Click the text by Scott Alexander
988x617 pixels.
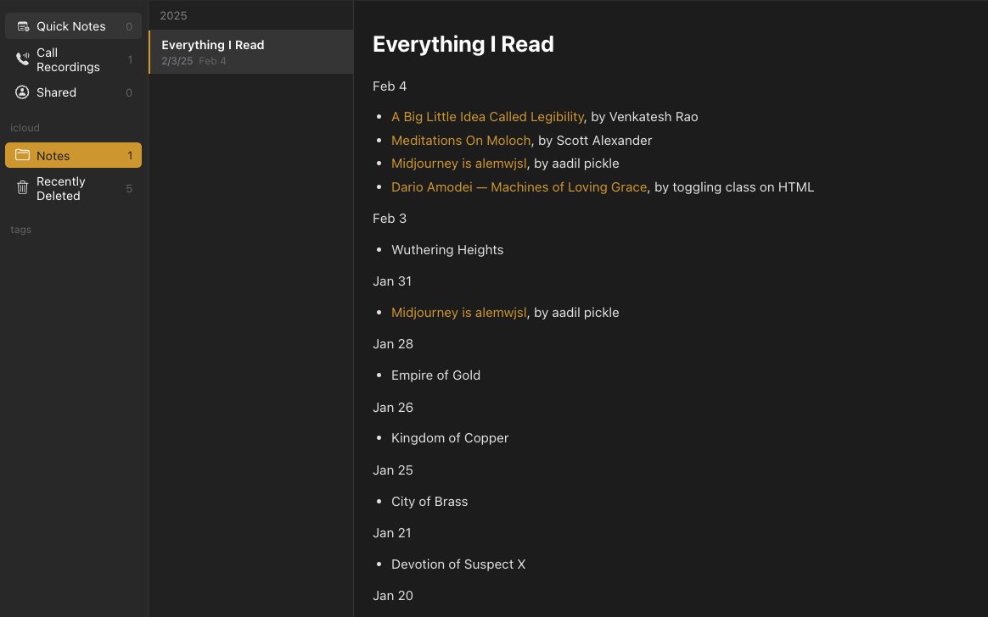pos(595,140)
